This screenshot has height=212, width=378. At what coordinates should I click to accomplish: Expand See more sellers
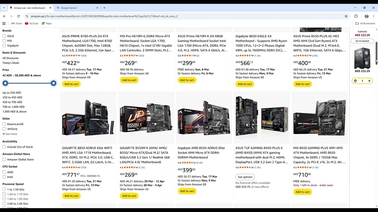coord(10,134)
